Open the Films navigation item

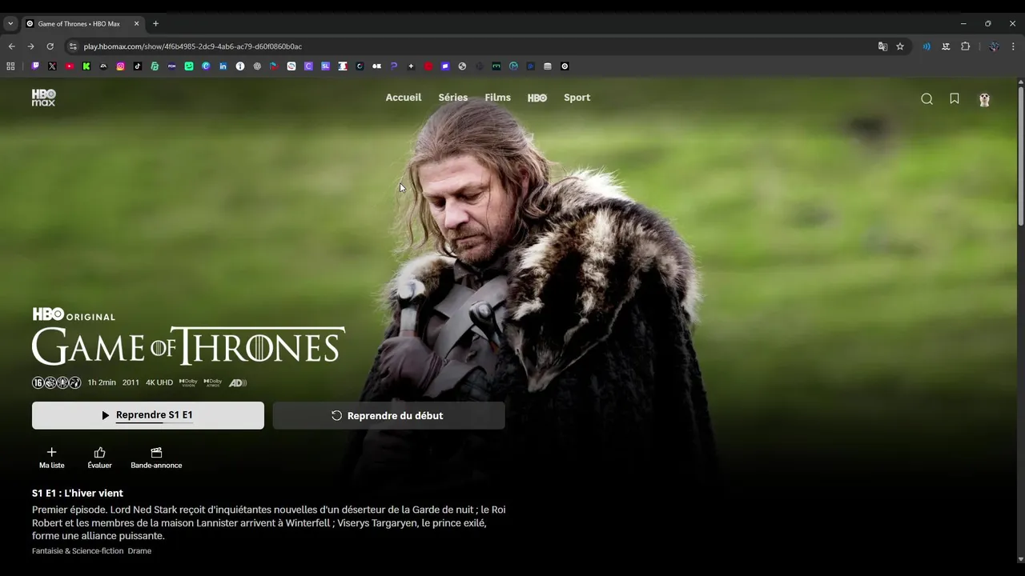(497, 98)
